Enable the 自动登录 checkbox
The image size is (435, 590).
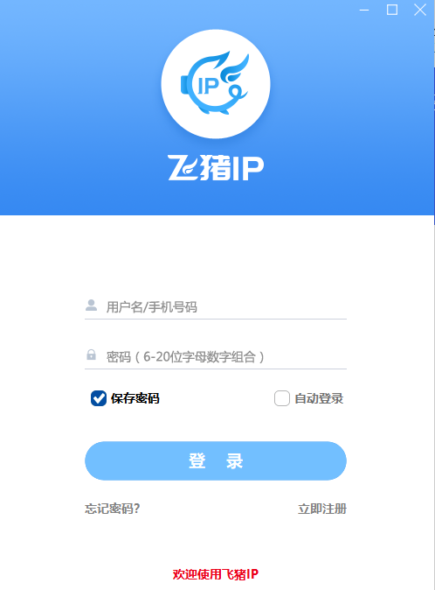click(x=282, y=398)
